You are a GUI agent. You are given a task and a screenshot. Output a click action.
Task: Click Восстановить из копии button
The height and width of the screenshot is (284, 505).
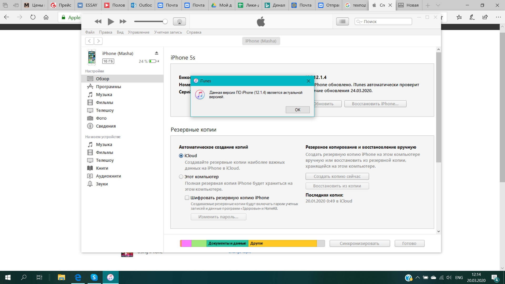337,186
